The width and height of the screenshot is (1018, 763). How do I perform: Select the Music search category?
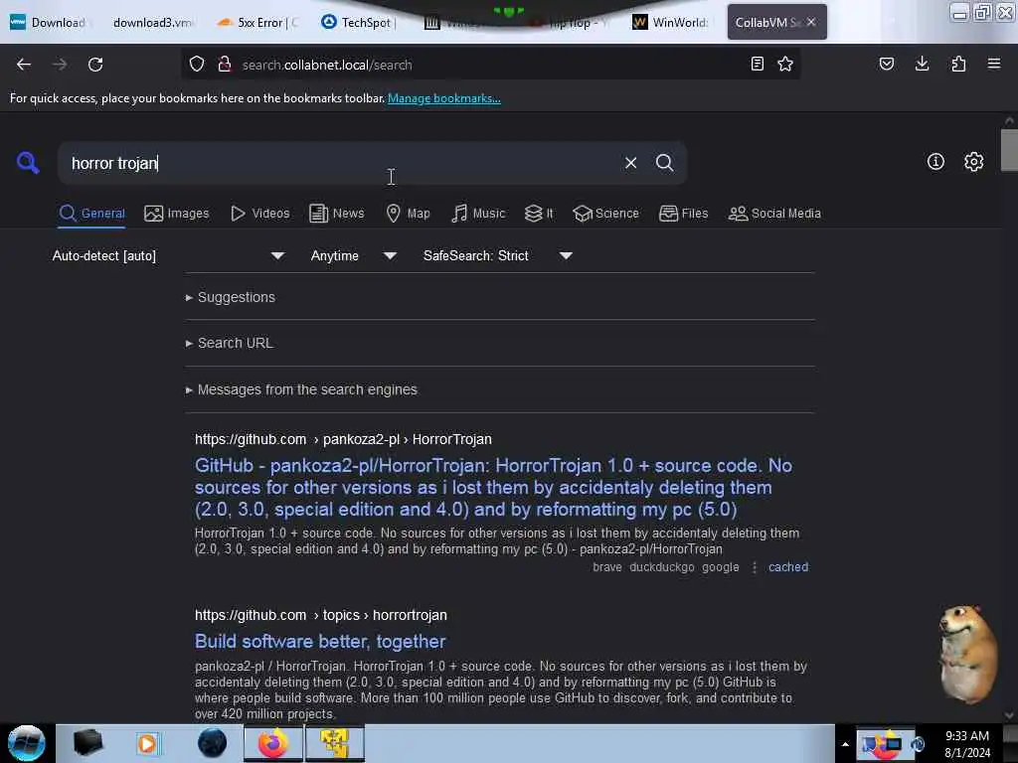point(478,214)
